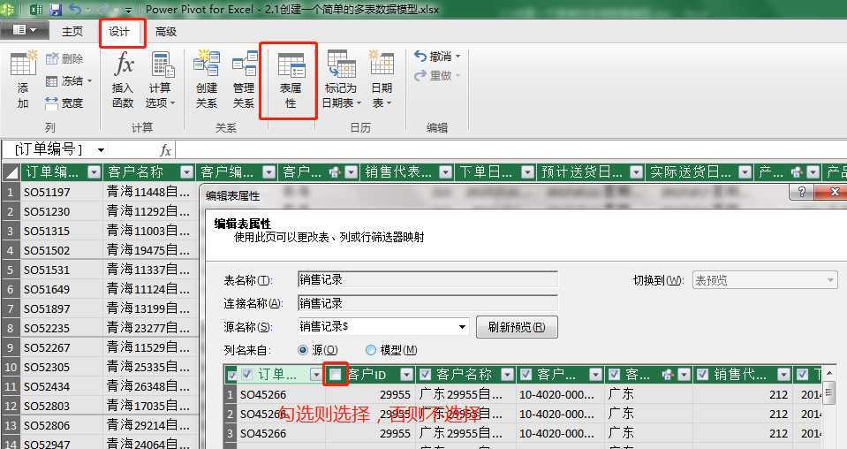The image size is (847, 449).
Task: Click the Redo button in the ribbon
Action: pyautogui.click(x=437, y=76)
